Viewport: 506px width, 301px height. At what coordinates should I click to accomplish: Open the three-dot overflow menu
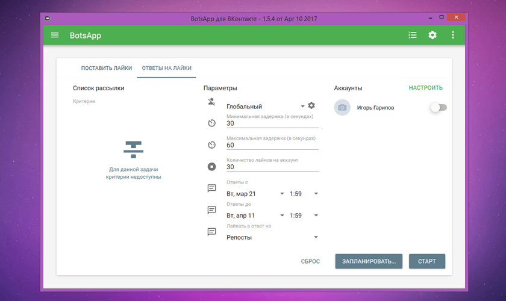453,35
